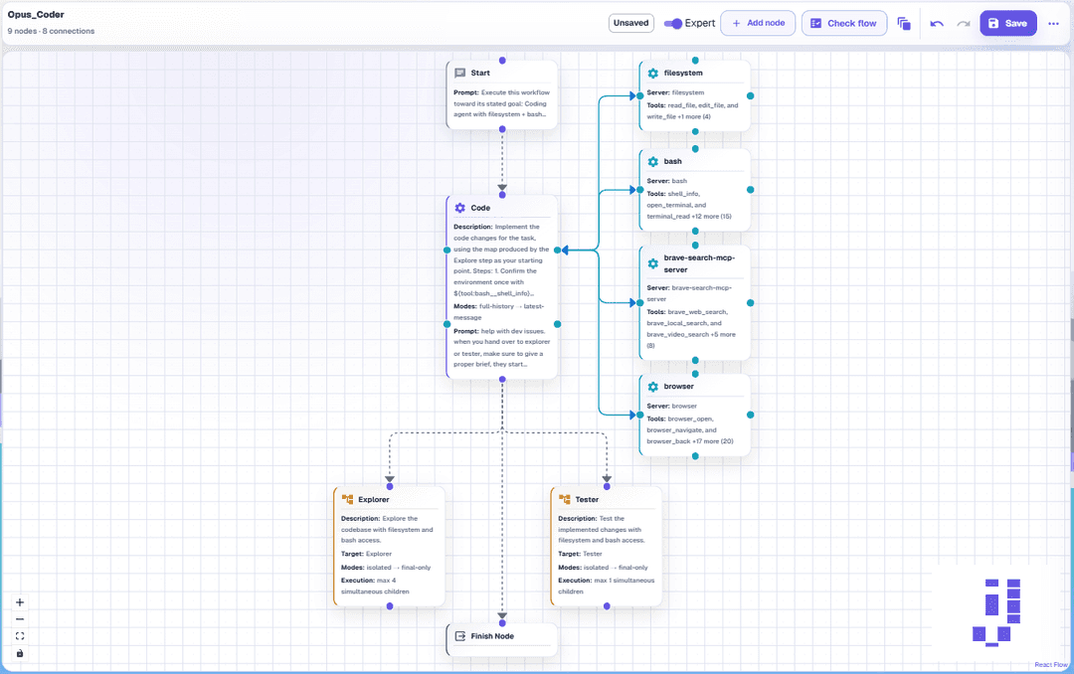
Task: Save the workflow
Action: pos(1007,23)
